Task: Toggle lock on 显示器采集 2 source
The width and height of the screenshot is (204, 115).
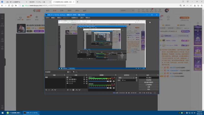Action: [87, 79]
